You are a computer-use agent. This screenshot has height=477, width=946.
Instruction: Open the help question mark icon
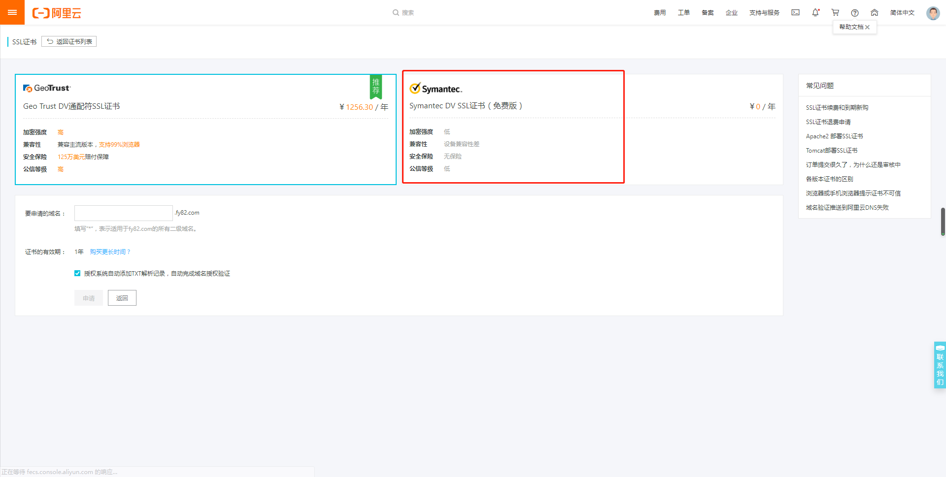point(855,12)
